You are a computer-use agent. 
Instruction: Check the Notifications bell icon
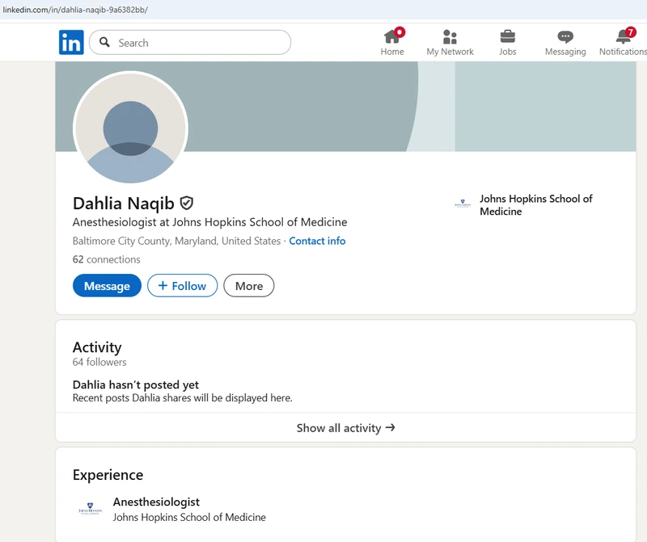(624, 36)
